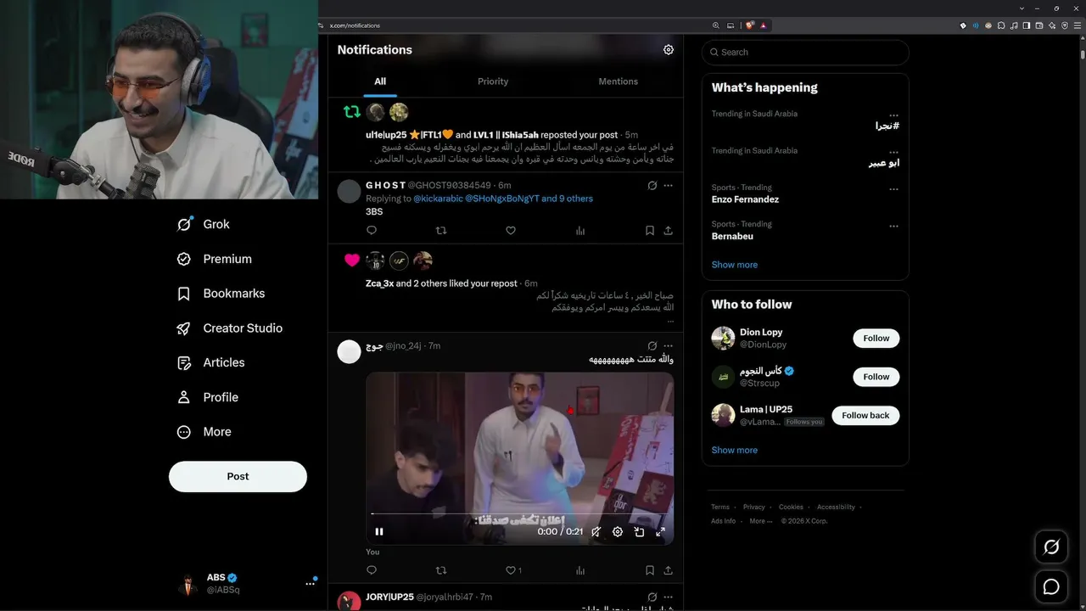Open Profile from the sidebar
Screen dimensions: 1086x611
tap(207, 397)
